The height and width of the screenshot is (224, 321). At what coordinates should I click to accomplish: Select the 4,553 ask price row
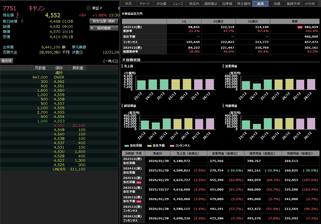click(59, 121)
